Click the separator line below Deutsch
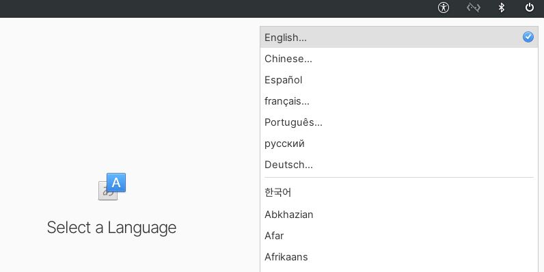The image size is (544, 272). [x=399, y=177]
